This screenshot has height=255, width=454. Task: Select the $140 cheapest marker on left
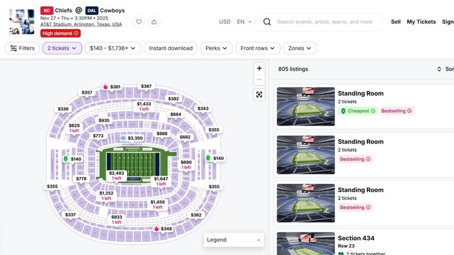coord(73,159)
